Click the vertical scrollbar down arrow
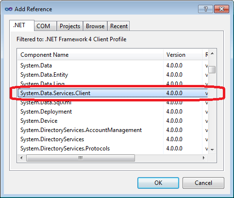This screenshot has height=198, width=234. tap(212, 150)
